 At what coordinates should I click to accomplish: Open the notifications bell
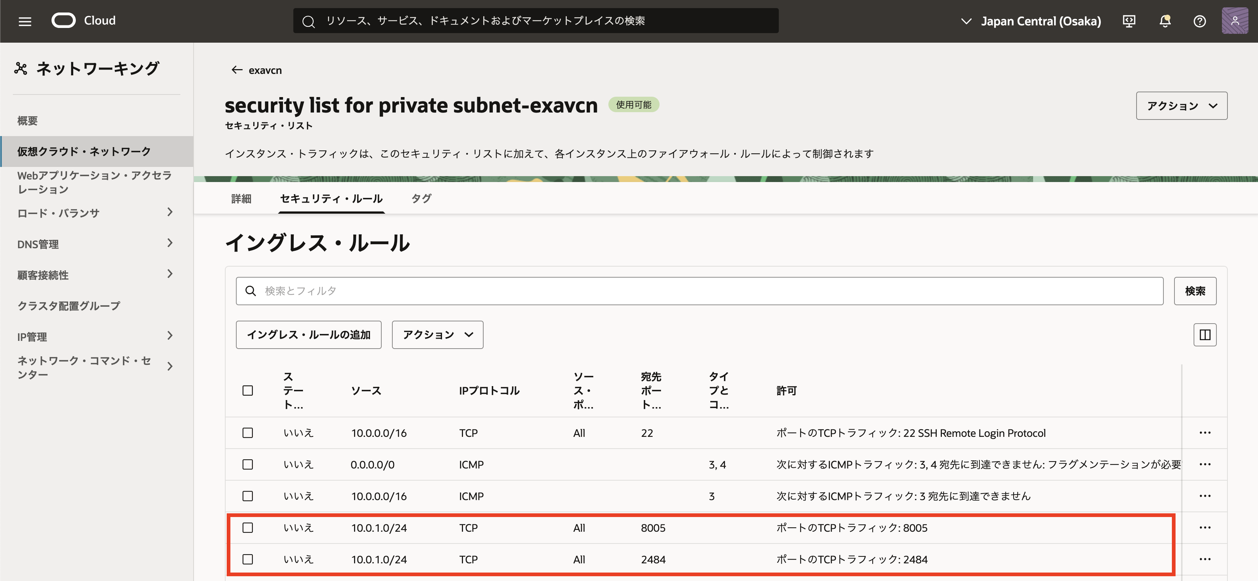(1165, 21)
